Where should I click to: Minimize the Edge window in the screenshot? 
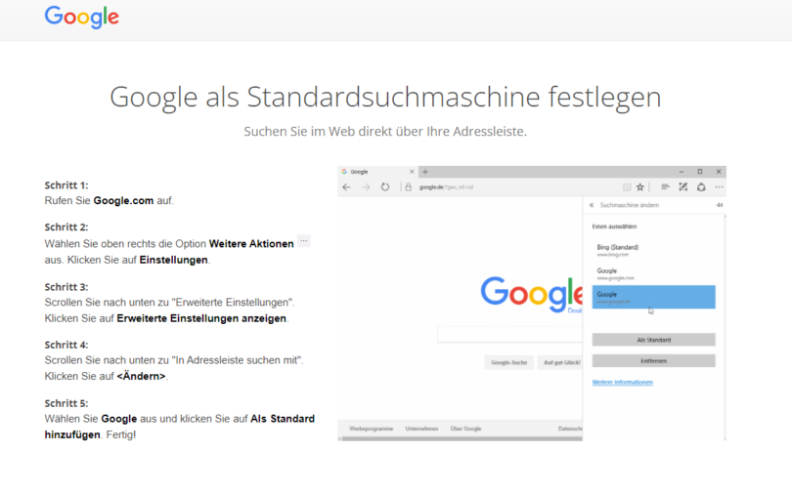tap(681, 172)
